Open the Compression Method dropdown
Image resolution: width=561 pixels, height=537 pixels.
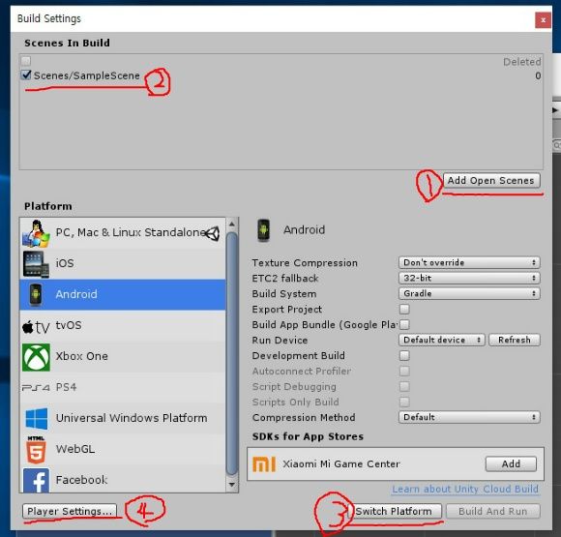(469, 417)
